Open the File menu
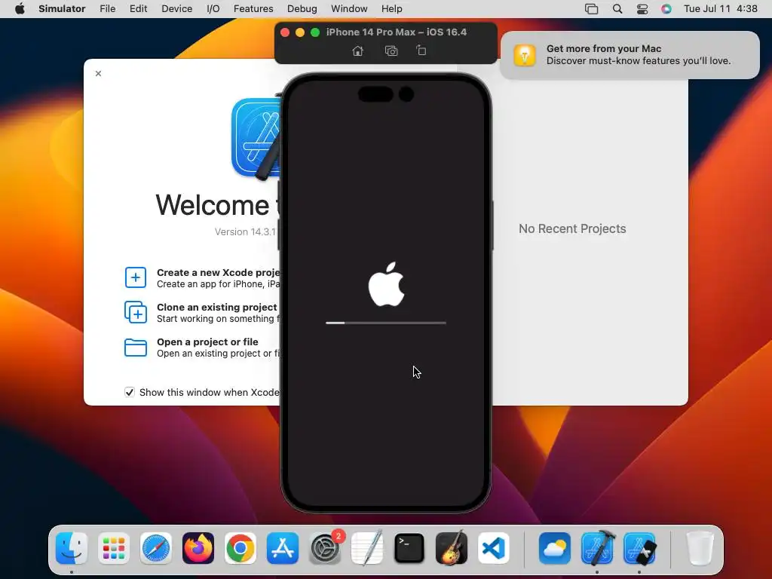 click(107, 9)
